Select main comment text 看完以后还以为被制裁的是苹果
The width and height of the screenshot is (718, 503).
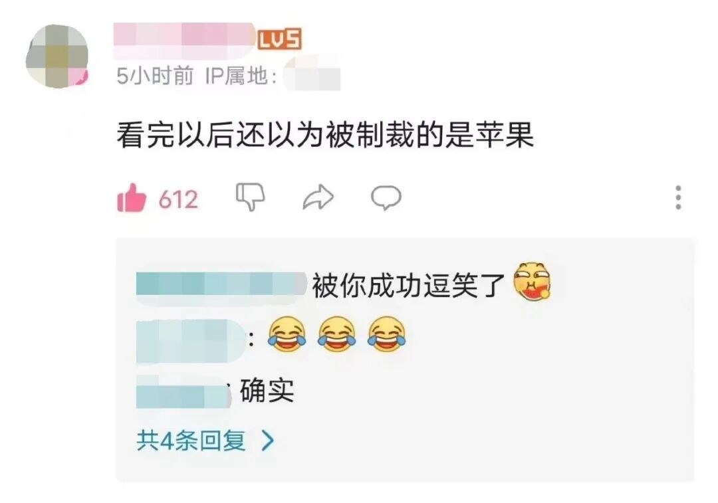[325, 135]
